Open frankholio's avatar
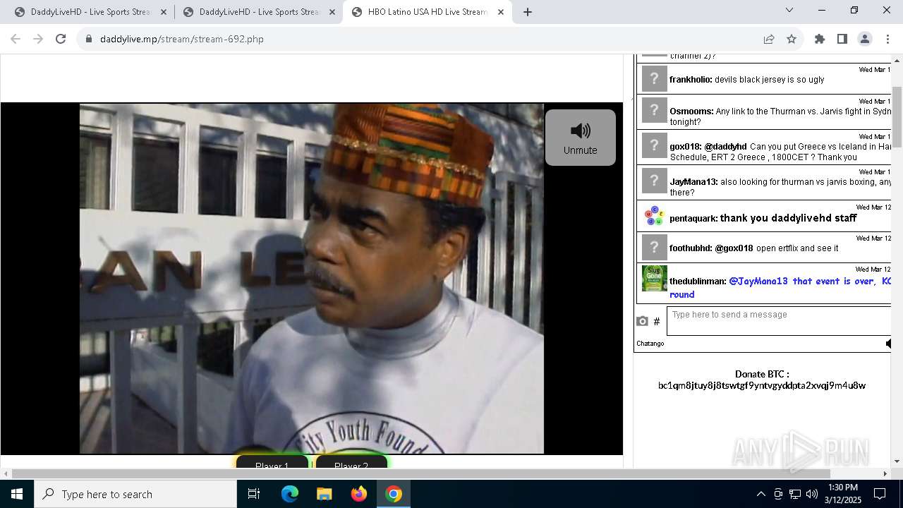This screenshot has width=903, height=508. point(655,79)
